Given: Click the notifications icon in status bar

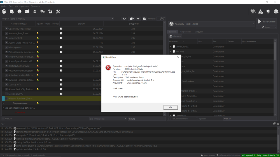Looking at the screenshot, I should [202, 155].
